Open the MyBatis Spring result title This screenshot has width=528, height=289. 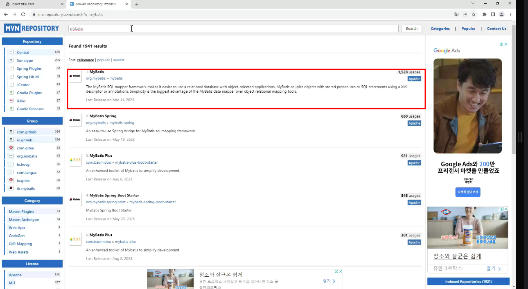103,116
